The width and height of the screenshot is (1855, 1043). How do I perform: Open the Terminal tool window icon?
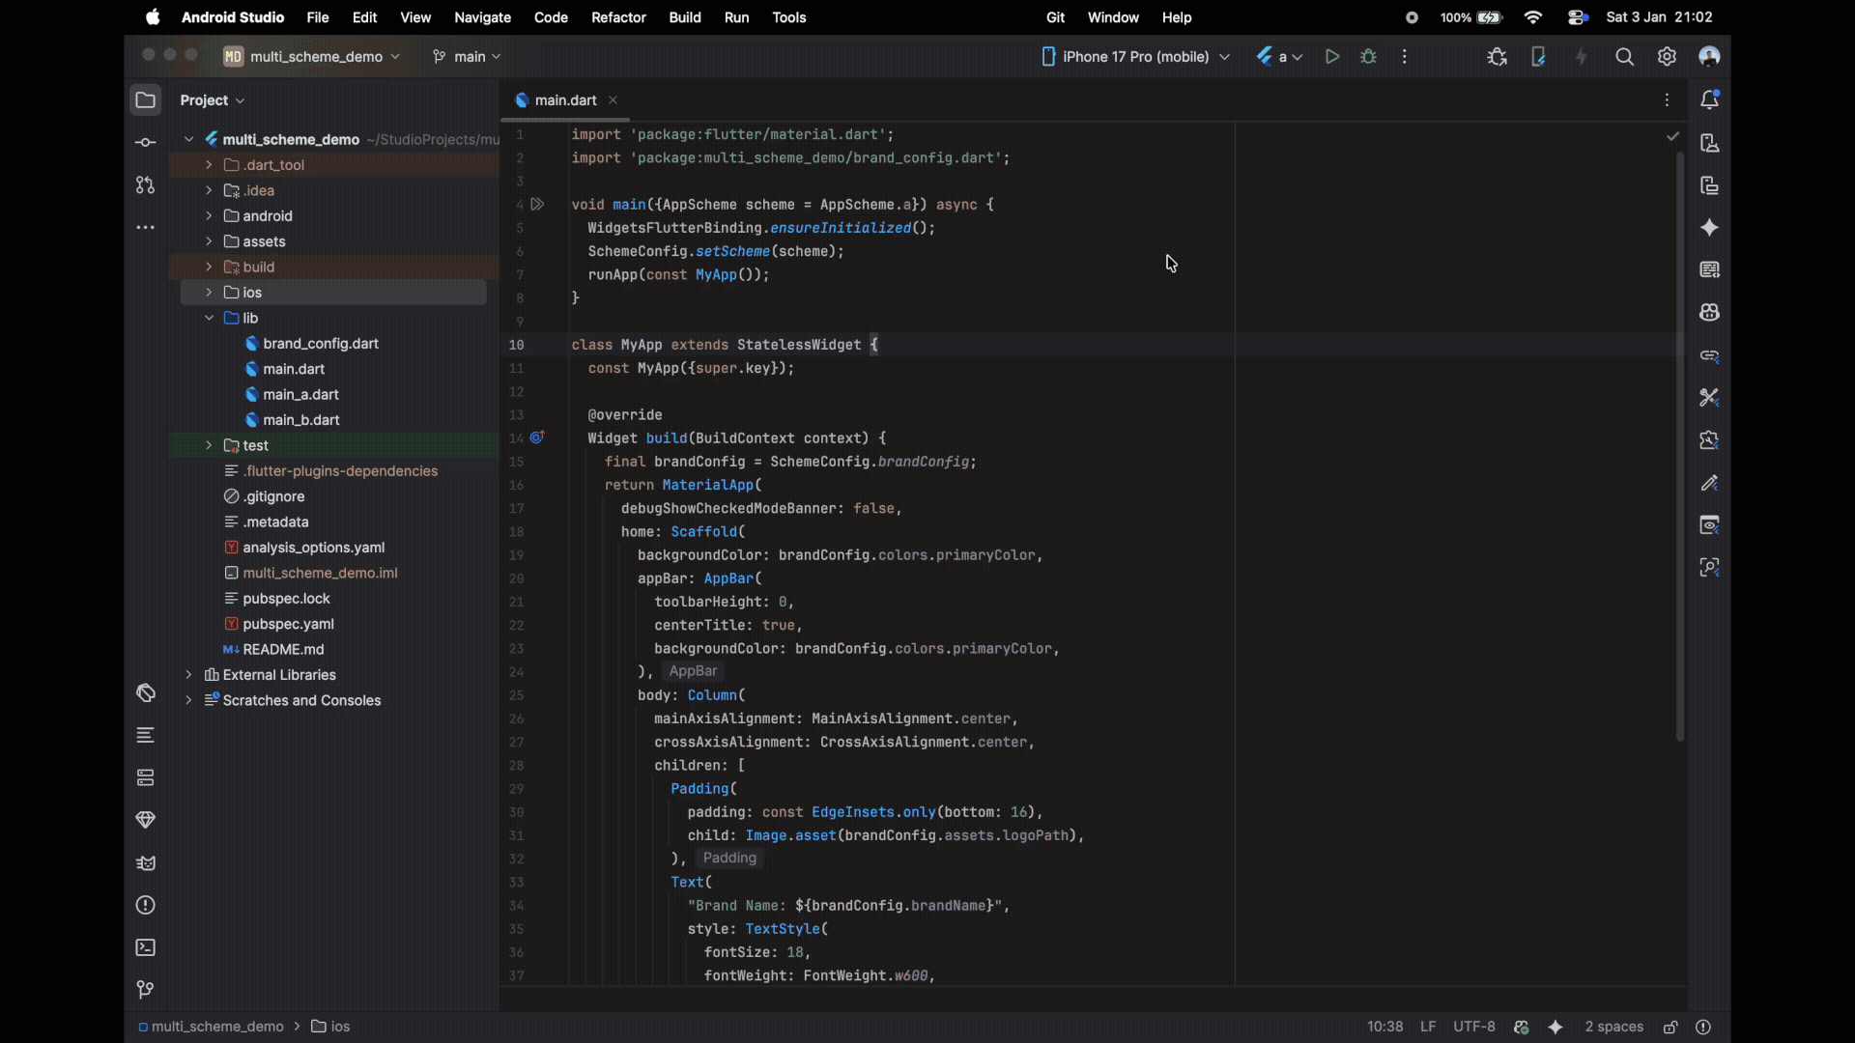145,948
